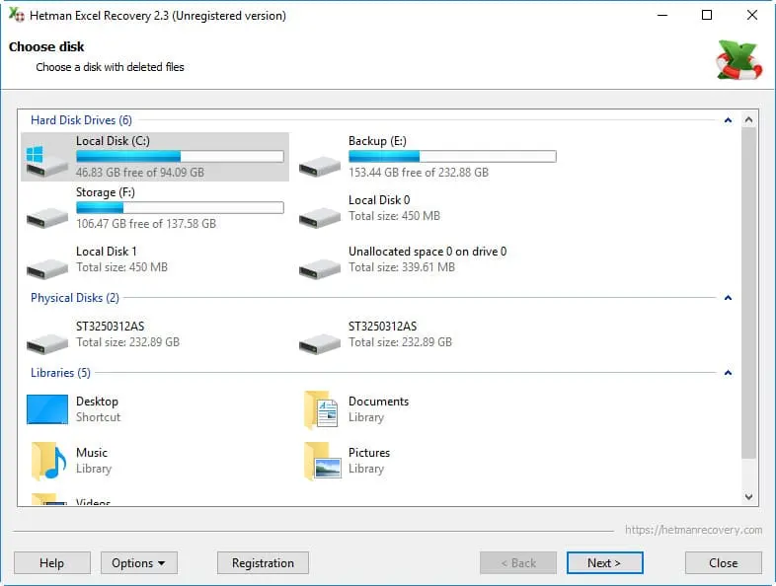776x586 pixels.
Task: Select the Storage (F:) drive icon
Action: [x=47, y=218]
